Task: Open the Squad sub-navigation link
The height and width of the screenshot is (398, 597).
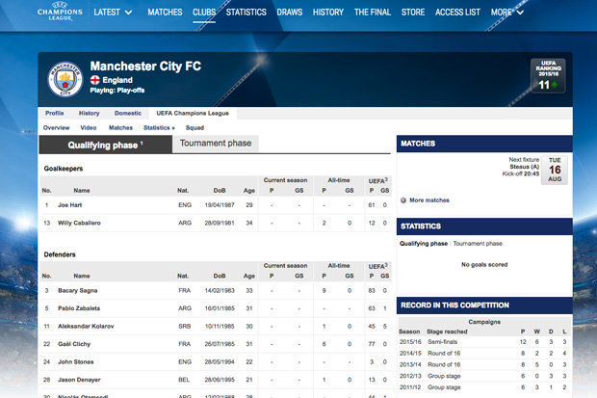Action: pos(195,127)
